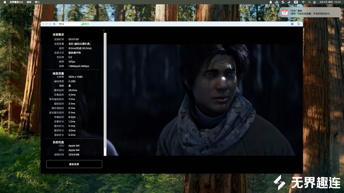
Task: Click the 渲染时长 value 0.2ms
Action: (72, 135)
